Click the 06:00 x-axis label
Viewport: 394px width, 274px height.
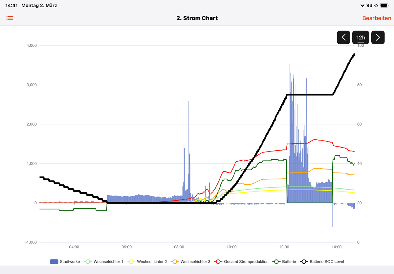click(x=127, y=247)
